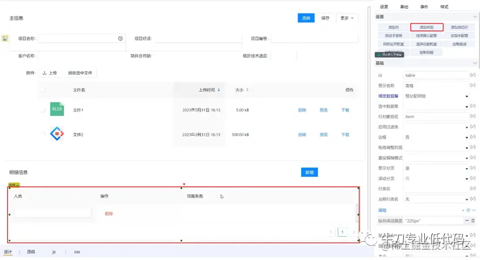Click expression {/} icon beside 显示名称 field
This screenshot has width=480, height=260.
(473, 85)
